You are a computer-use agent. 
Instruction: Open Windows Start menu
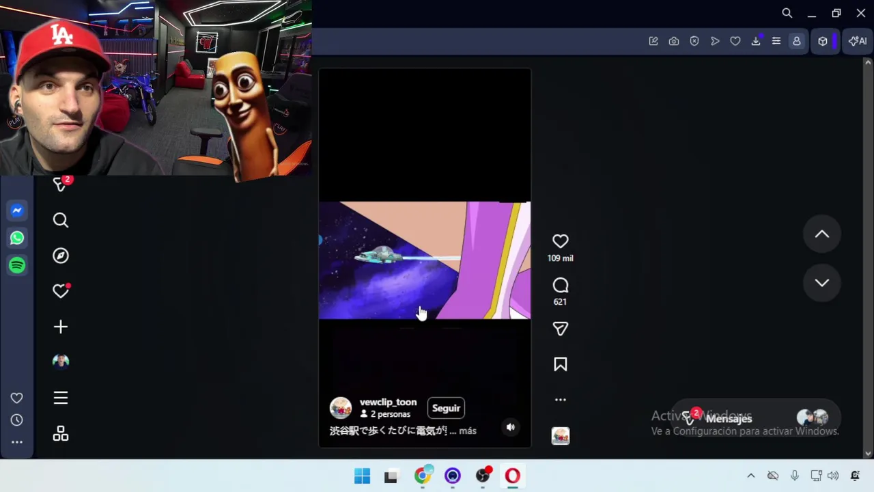[x=362, y=476]
